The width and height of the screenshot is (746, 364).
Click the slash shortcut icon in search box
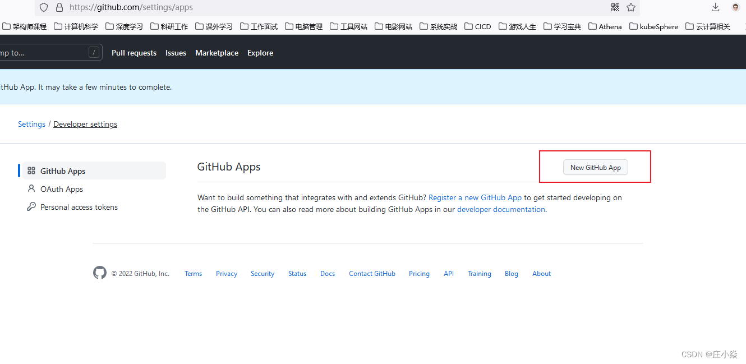[x=94, y=53]
